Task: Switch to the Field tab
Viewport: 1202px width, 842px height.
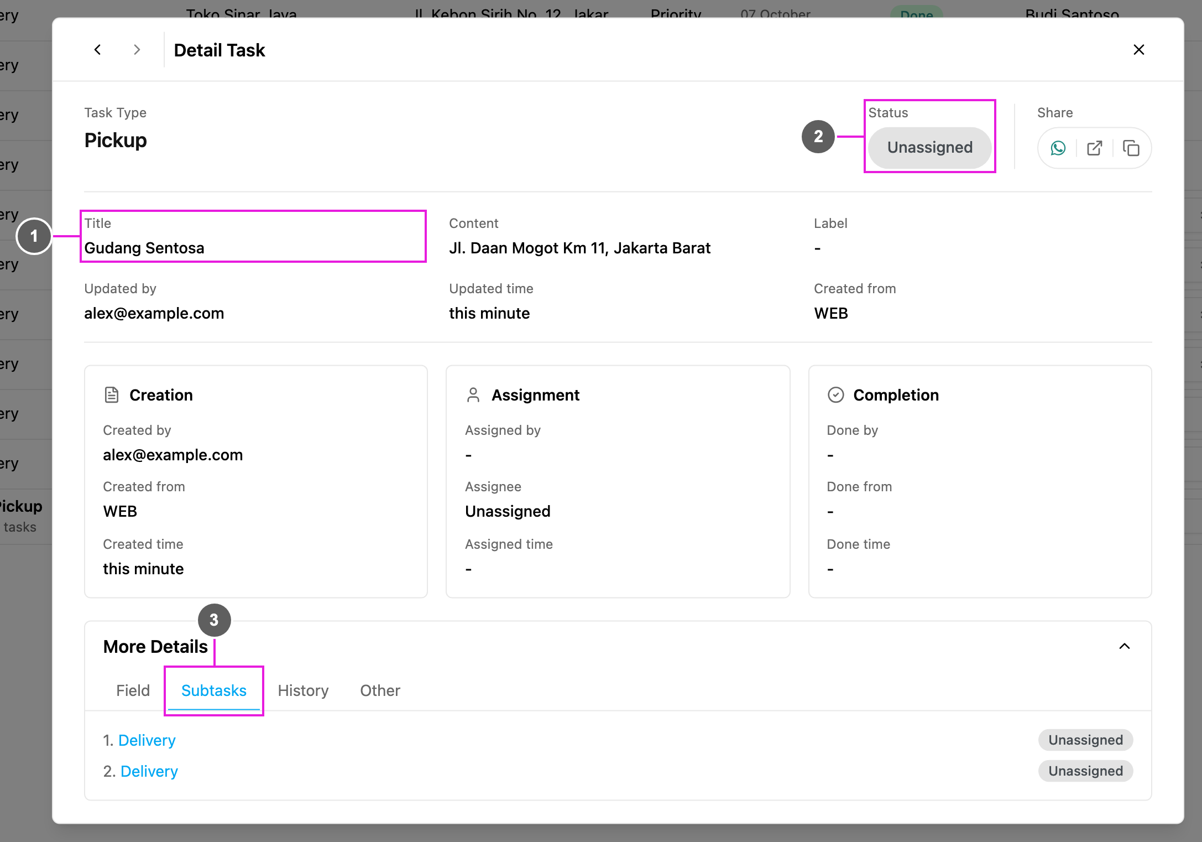Action: click(133, 690)
